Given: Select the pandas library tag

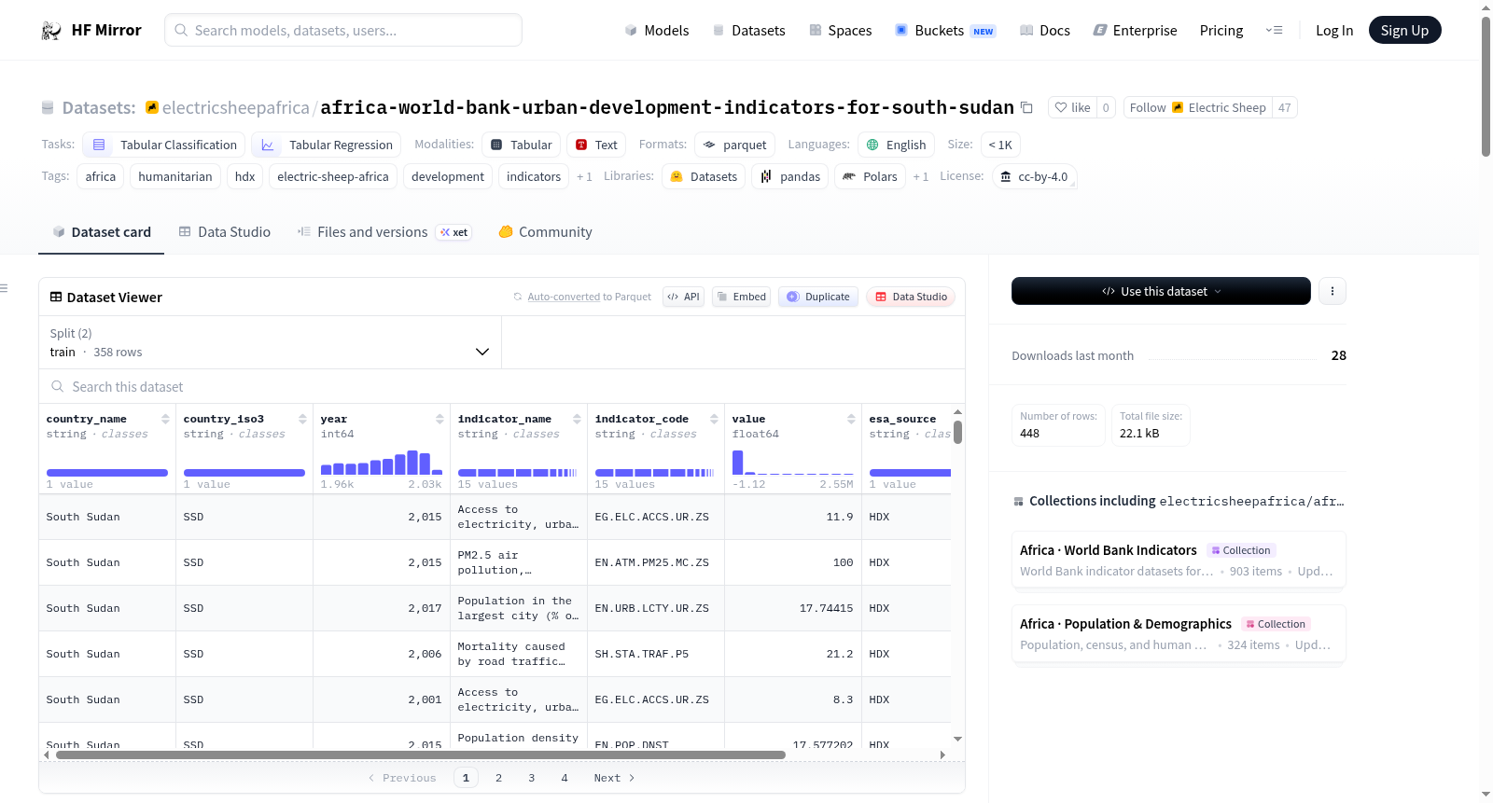Looking at the screenshot, I should click(x=789, y=176).
